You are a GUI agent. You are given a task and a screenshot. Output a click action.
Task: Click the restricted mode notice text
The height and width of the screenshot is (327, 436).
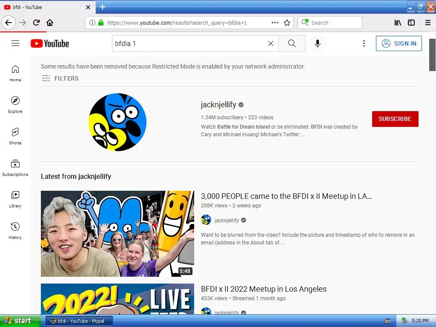tap(173, 66)
